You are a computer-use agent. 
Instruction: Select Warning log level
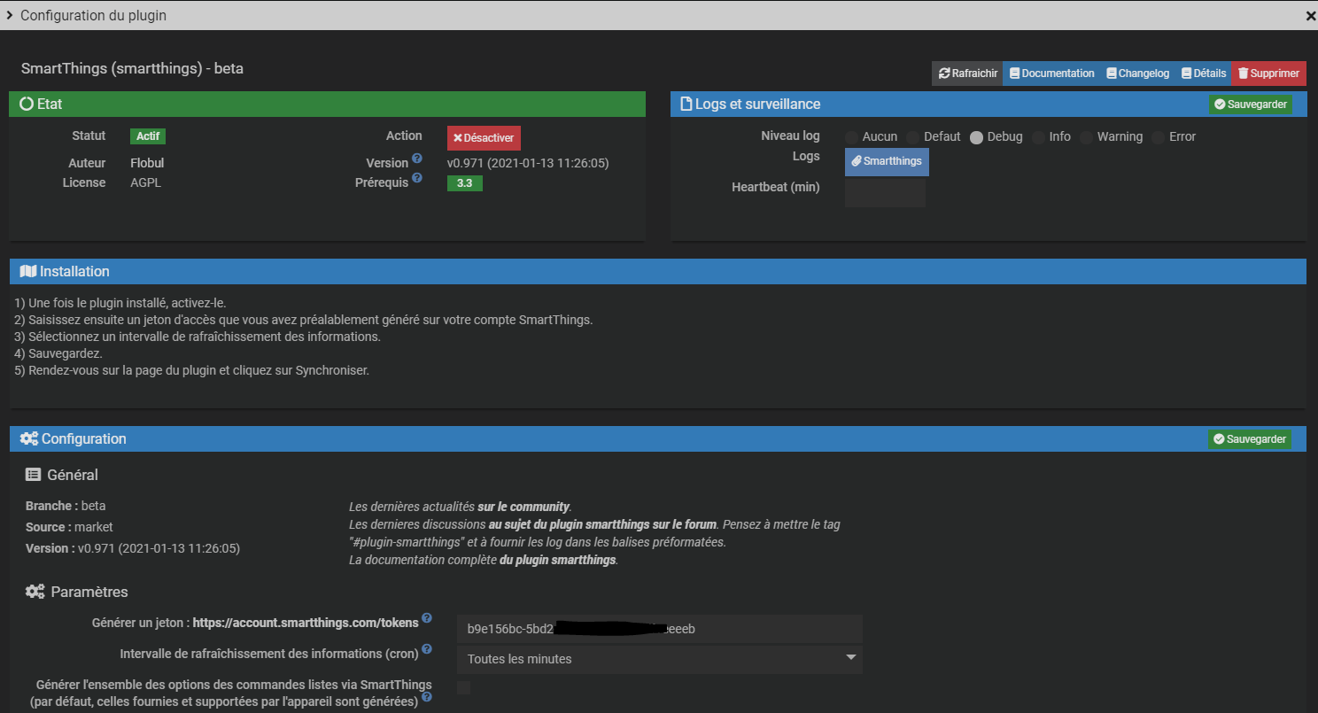pos(1086,137)
